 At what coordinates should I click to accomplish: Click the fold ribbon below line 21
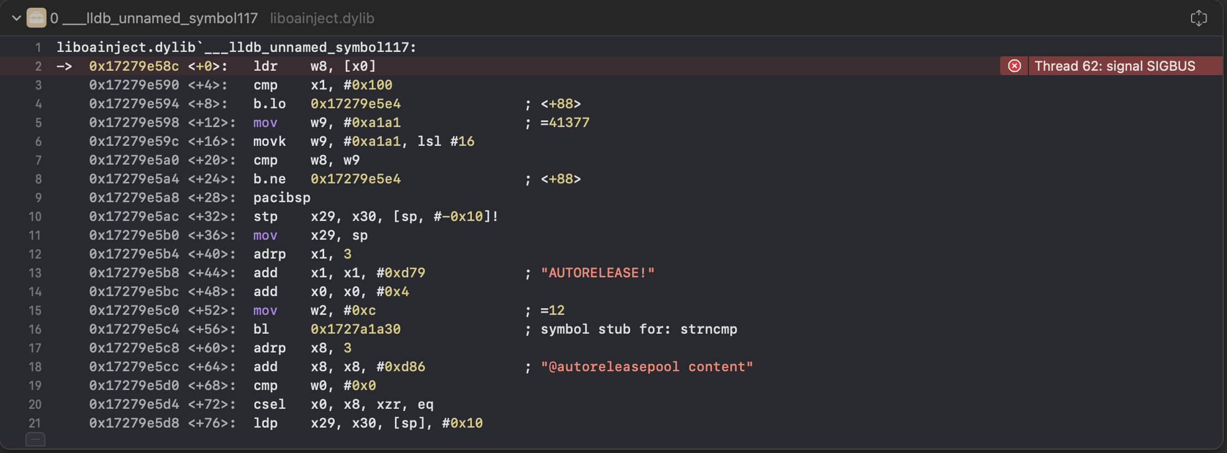35,440
